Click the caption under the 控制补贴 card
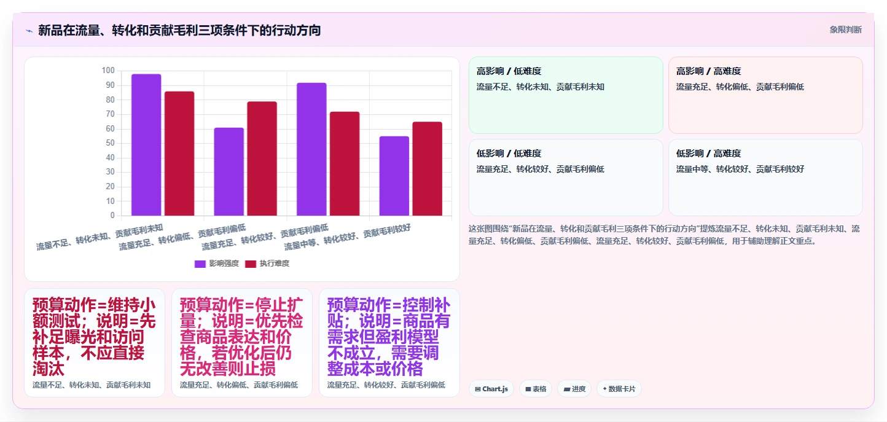The width and height of the screenshot is (887, 422). coord(386,385)
